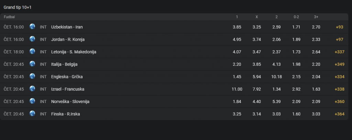Screen dimensions: 352x140
Task: Choose 0-2 goals odds 1.60 Finska match
Action: tap(296, 114)
